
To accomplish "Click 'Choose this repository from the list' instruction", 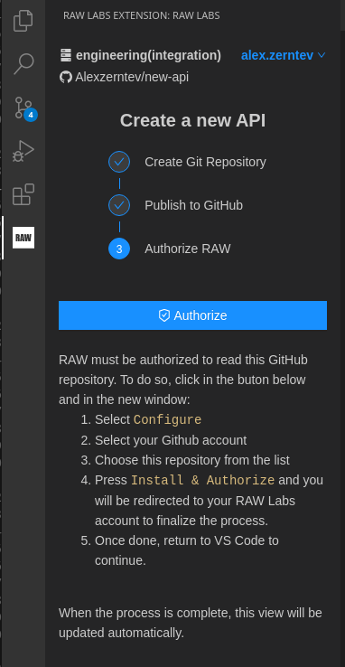I will (192, 460).
